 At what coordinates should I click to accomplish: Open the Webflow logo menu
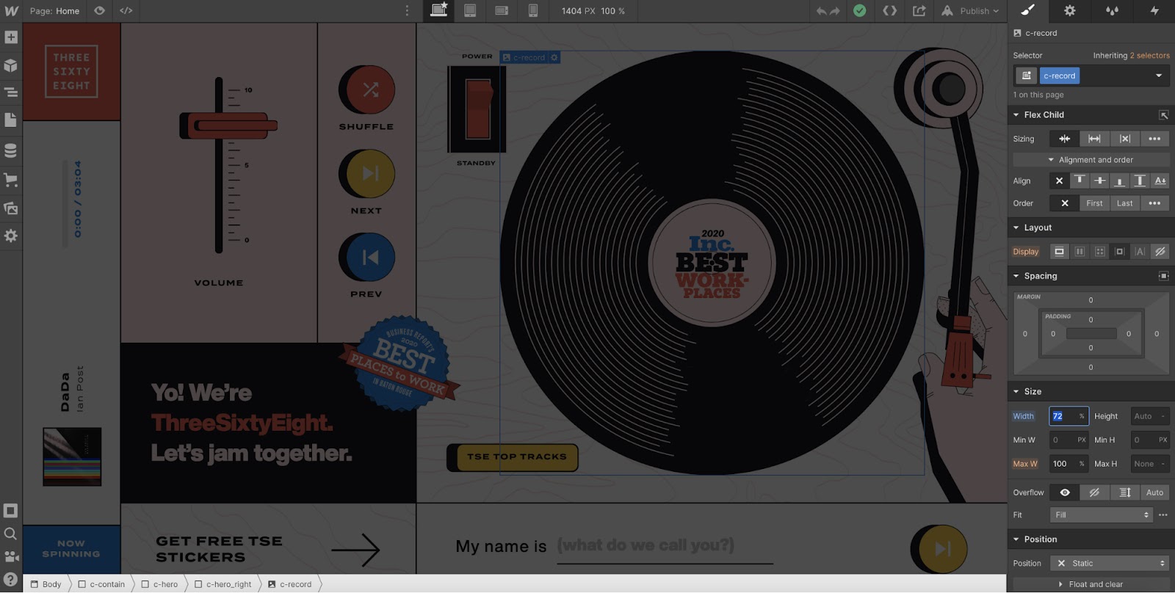coord(11,11)
